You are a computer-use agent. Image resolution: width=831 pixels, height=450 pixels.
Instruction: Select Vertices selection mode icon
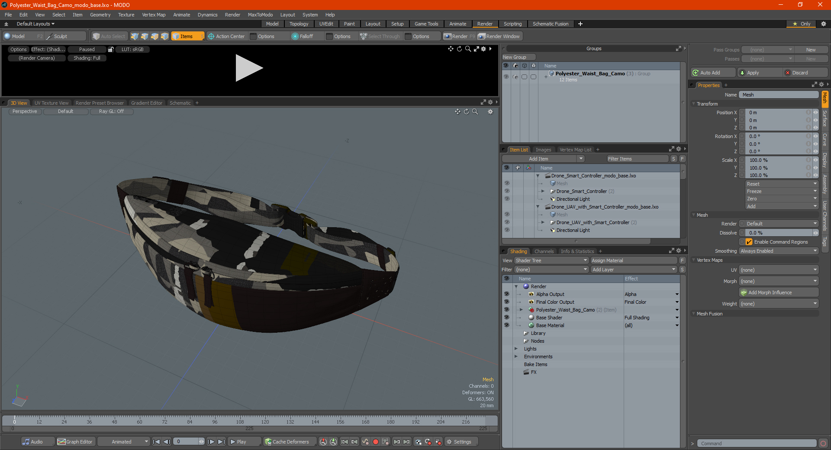point(135,36)
